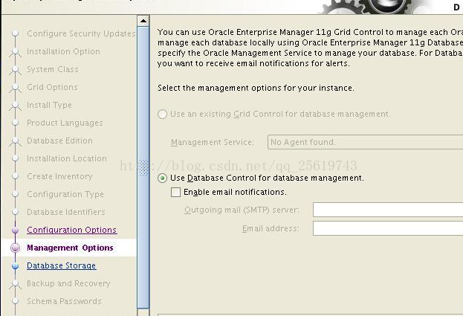Click Installation Location step

pyautogui.click(x=67, y=158)
